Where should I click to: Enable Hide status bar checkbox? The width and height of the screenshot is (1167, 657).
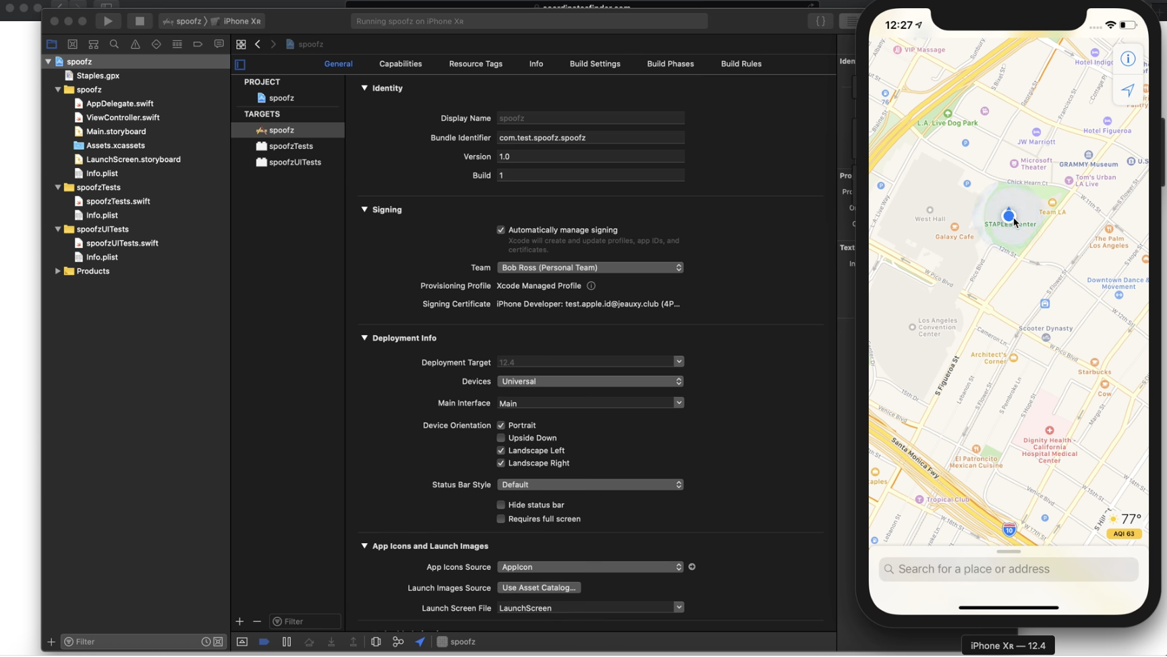click(501, 505)
